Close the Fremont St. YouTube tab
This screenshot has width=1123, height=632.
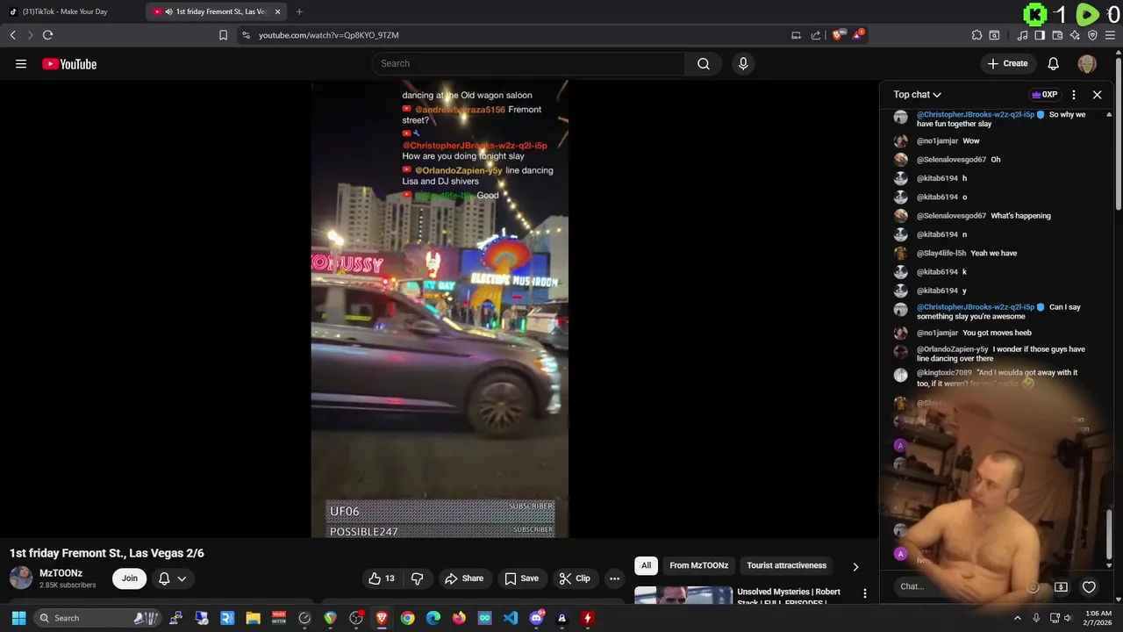pyautogui.click(x=277, y=11)
